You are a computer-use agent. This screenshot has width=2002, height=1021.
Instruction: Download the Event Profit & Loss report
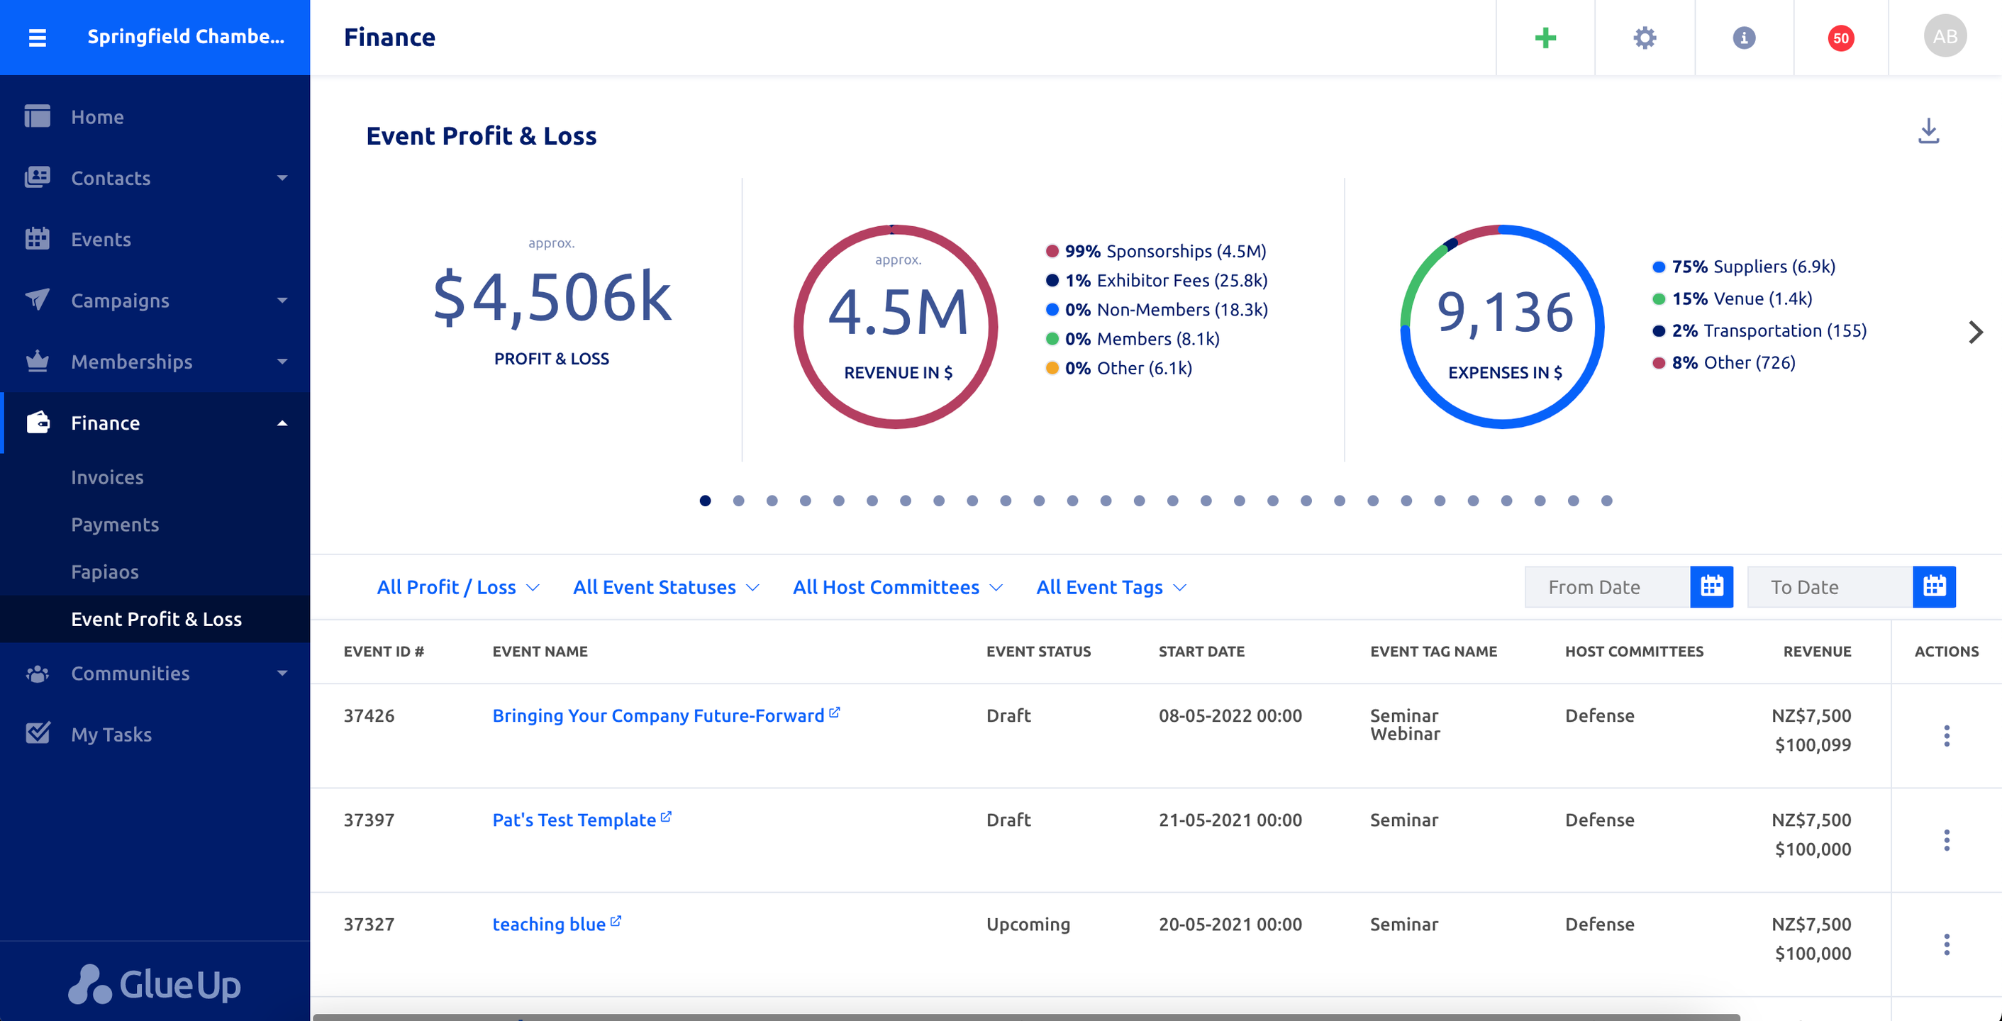click(1928, 131)
